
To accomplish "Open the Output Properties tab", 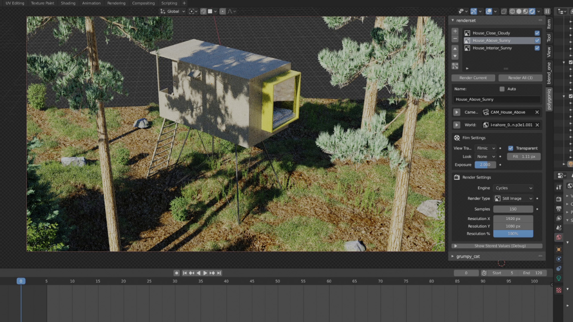I will pos(559,208).
